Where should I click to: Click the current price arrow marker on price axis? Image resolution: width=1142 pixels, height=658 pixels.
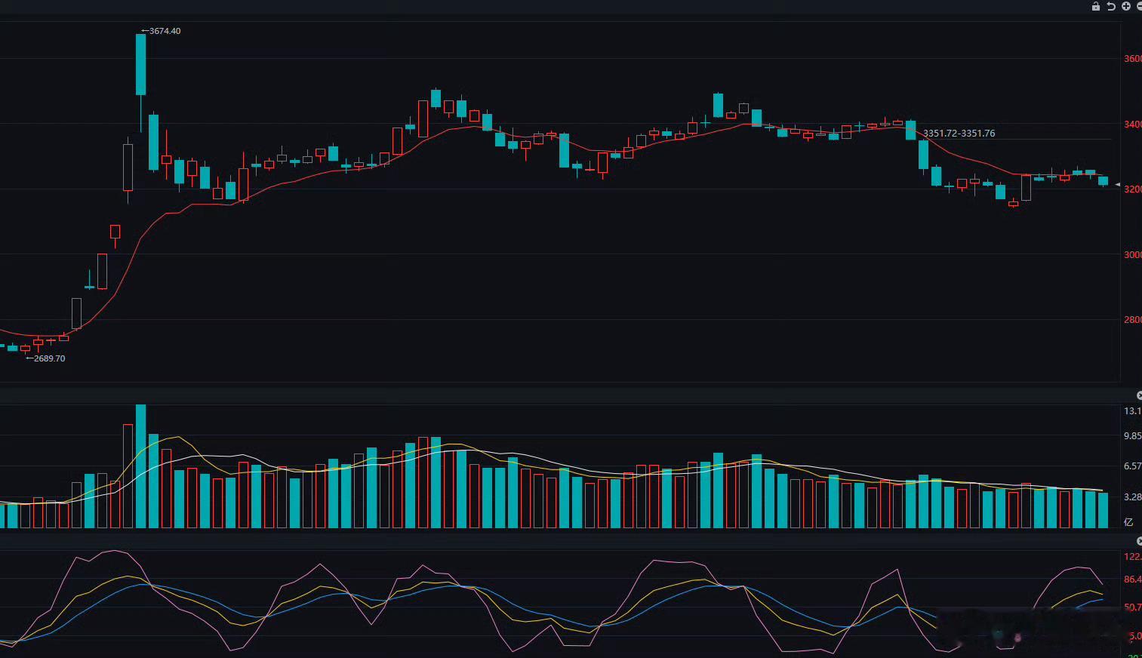pyautogui.click(x=1118, y=184)
